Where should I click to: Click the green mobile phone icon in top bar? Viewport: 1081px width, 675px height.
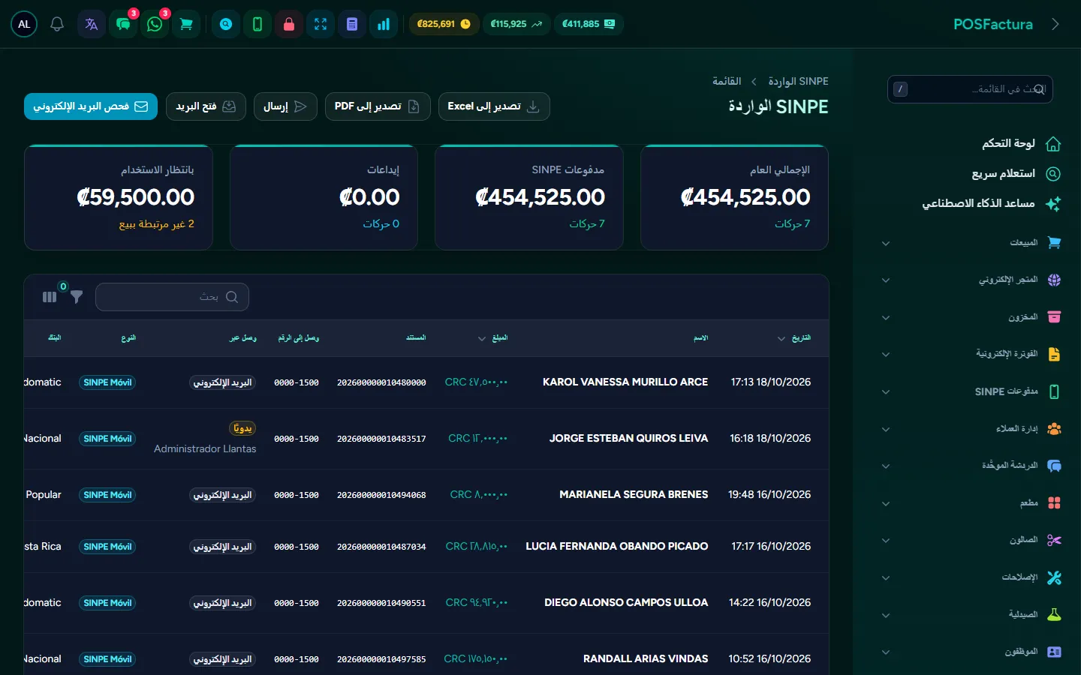pos(257,24)
